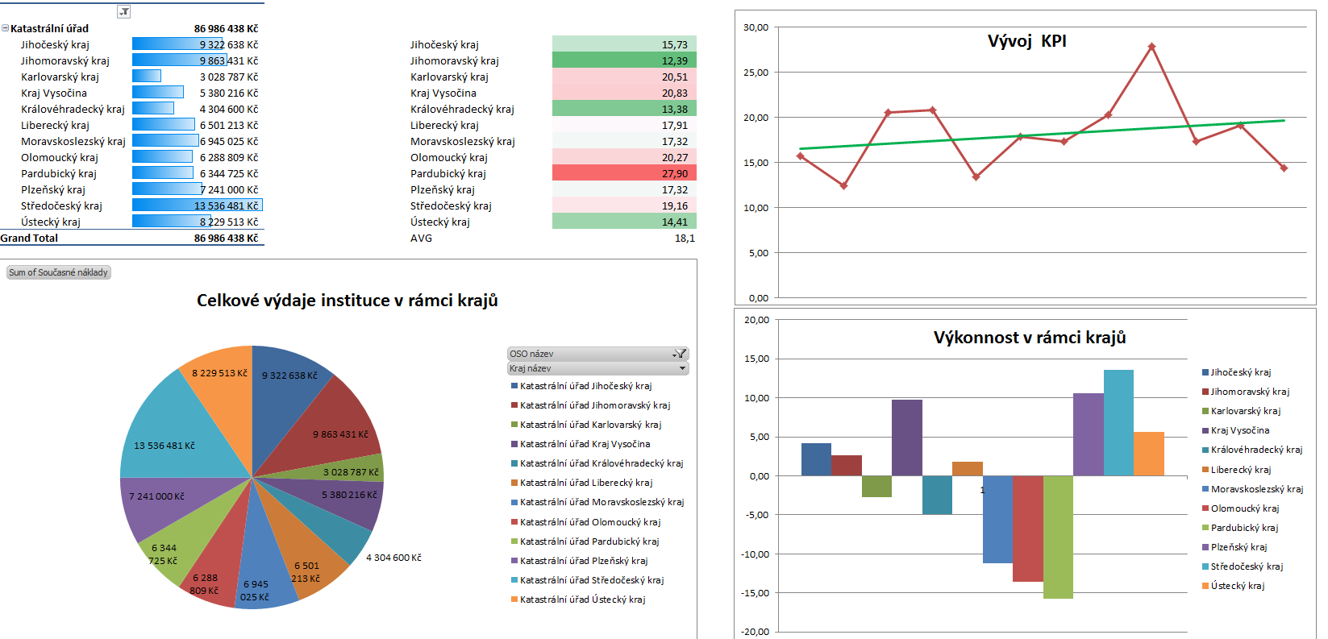Select legend entry Katastrální úřad Moravskoslezský kraj
The image size is (1328, 639).
(x=602, y=502)
